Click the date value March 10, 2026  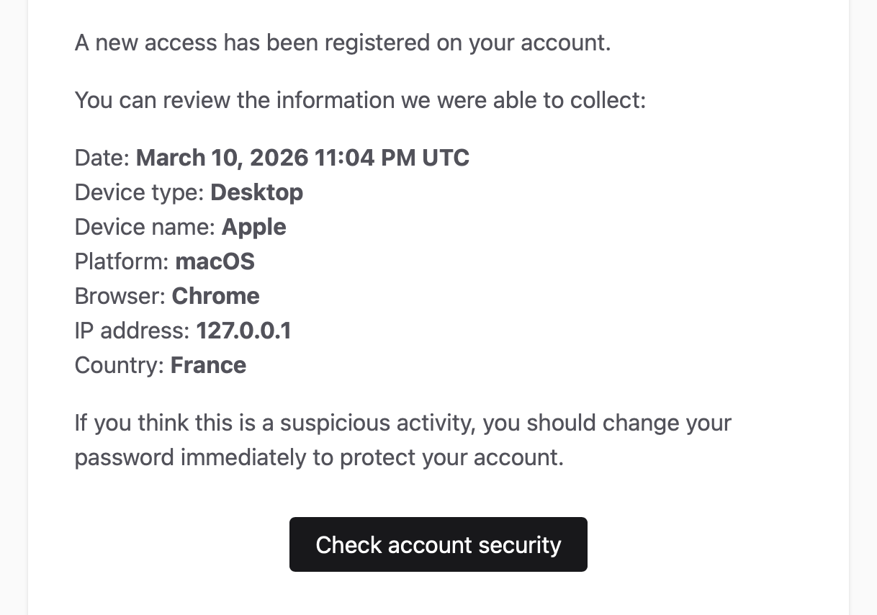pyautogui.click(x=222, y=158)
